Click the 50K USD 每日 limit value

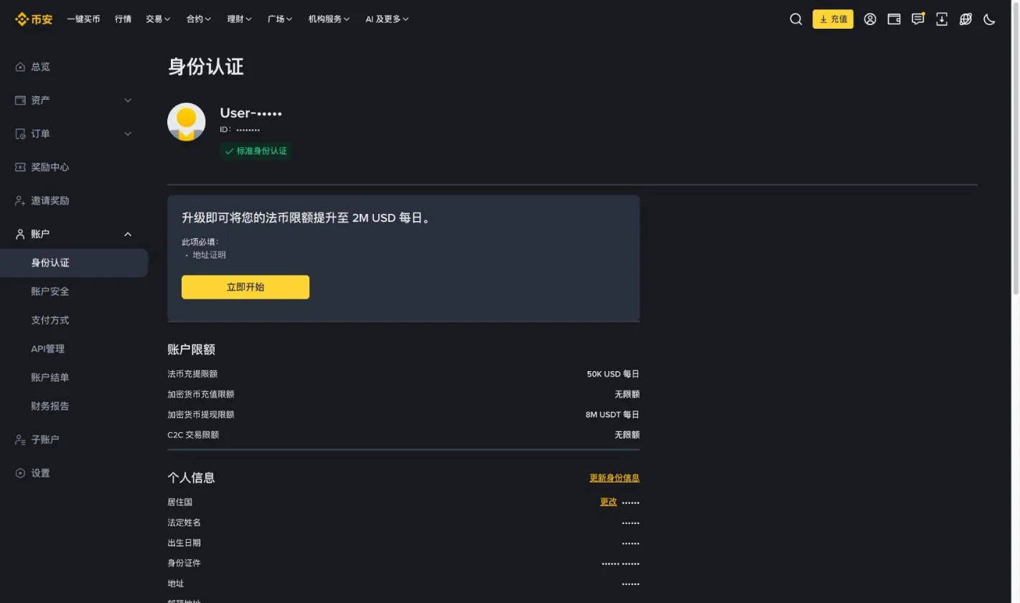coord(613,374)
